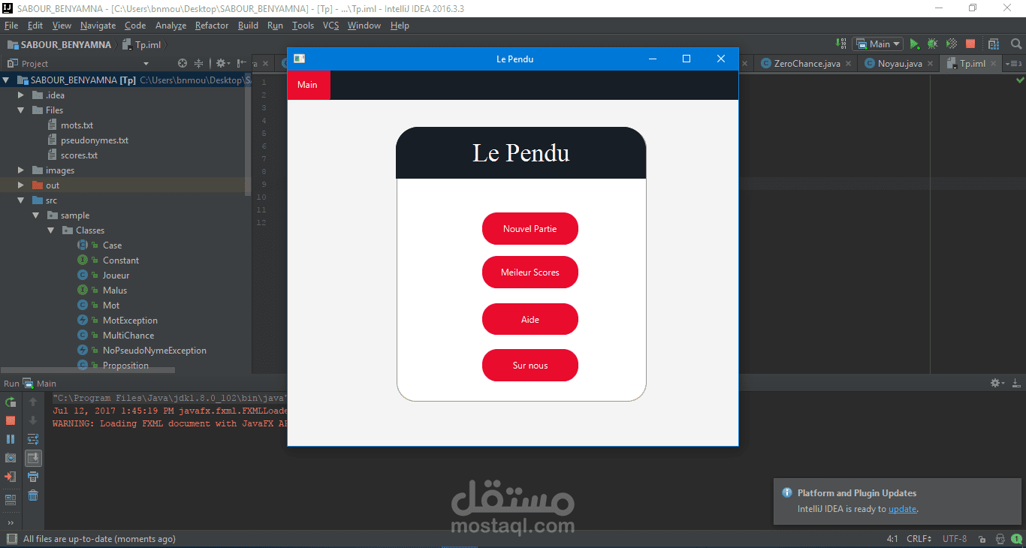Run Main with the green play icon
This screenshot has height=548, width=1026.
pyautogui.click(x=914, y=44)
